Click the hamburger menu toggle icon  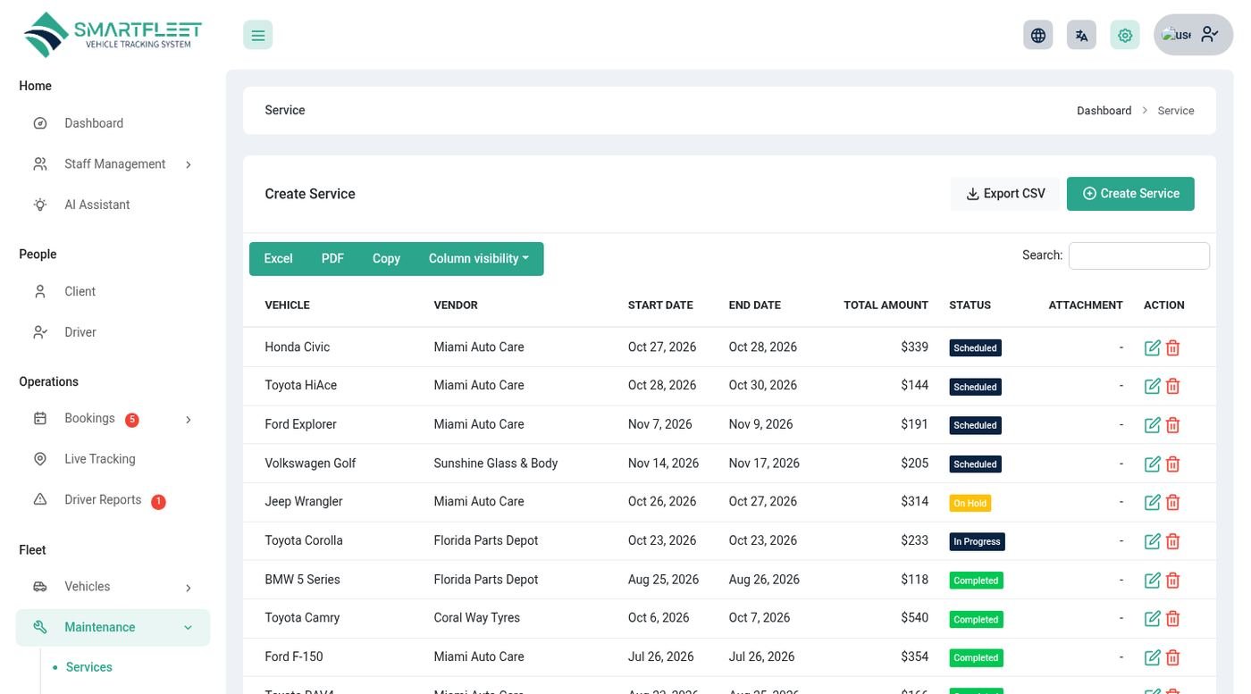[x=257, y=35]
